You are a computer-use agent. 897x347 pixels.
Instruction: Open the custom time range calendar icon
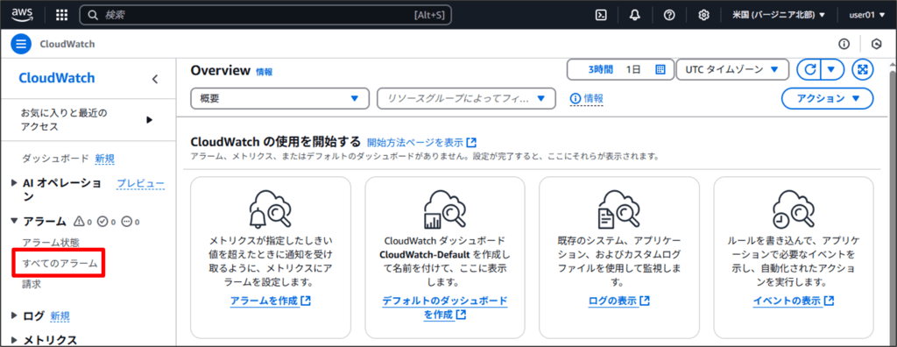coord(660,70)
